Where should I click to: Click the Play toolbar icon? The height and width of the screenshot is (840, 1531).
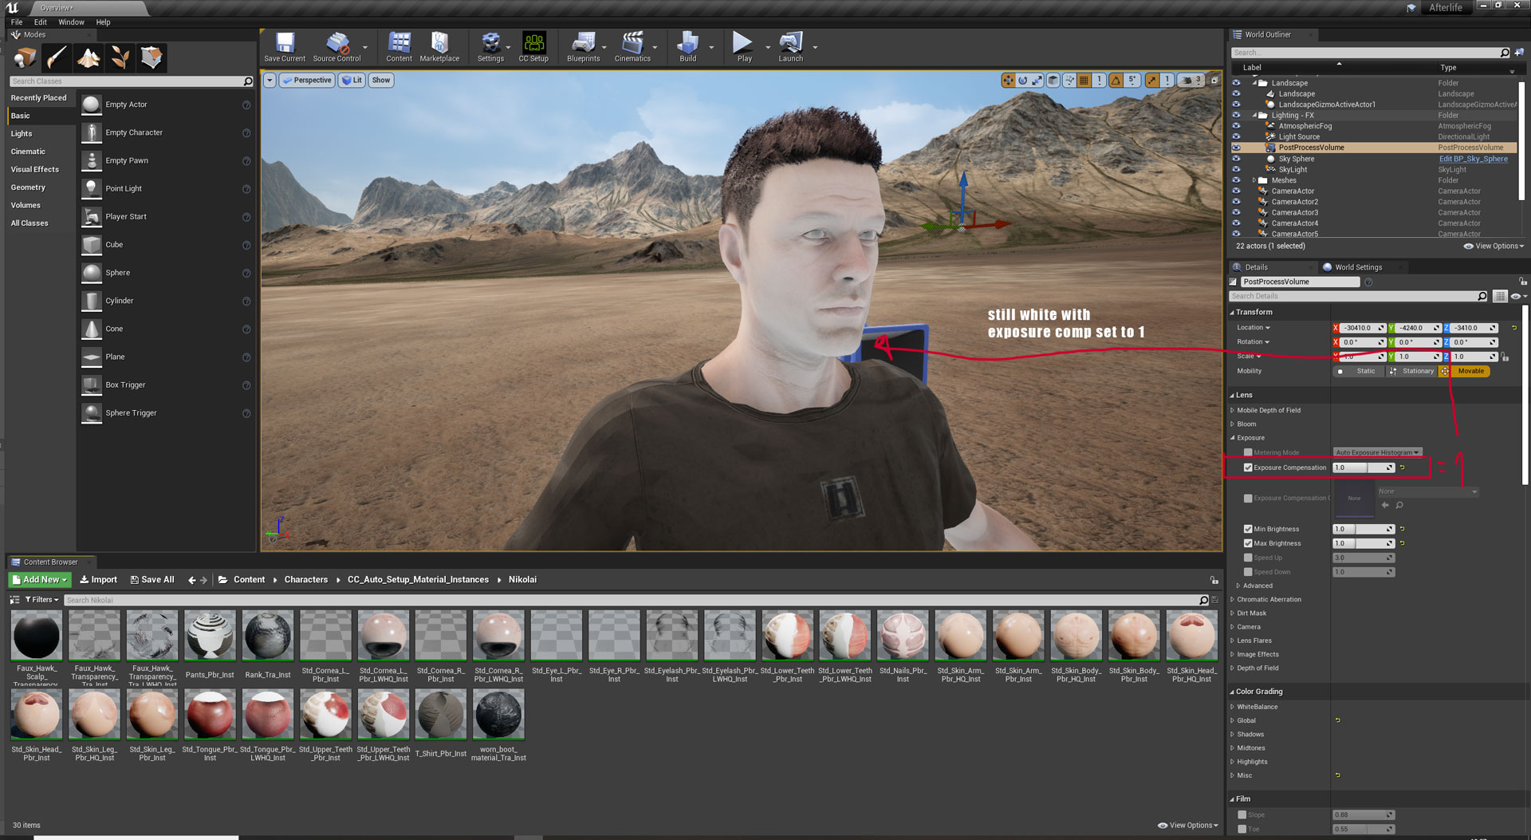744,47
